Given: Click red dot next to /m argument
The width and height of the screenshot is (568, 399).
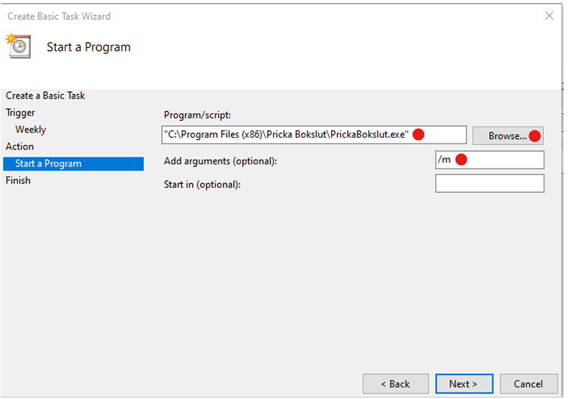Looking at the screenshot, I should click(x=461, y=160).
